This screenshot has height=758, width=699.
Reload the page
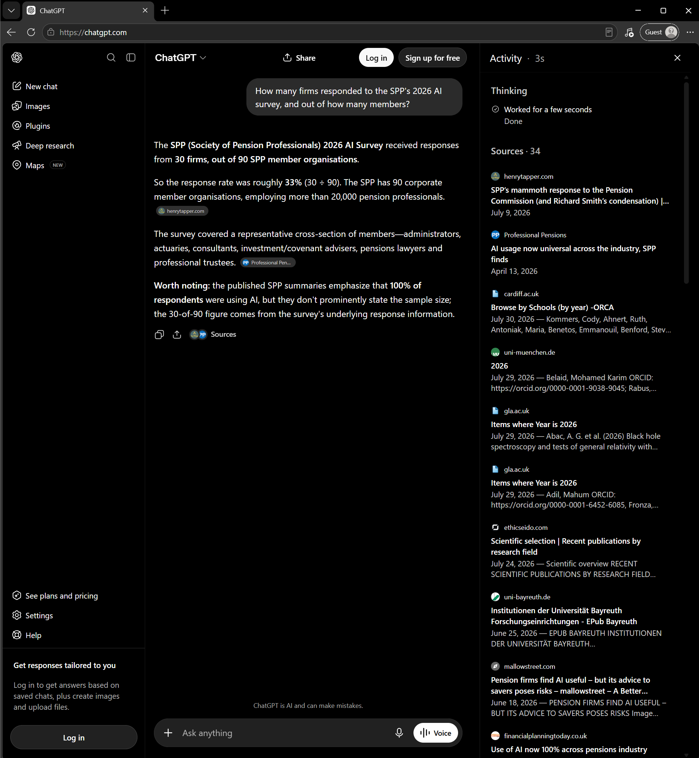tap(31, 32)
